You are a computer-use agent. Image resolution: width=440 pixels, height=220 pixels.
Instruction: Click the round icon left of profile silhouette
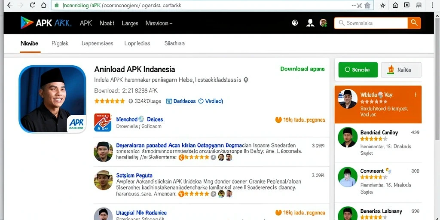click(x=295, y=23)
